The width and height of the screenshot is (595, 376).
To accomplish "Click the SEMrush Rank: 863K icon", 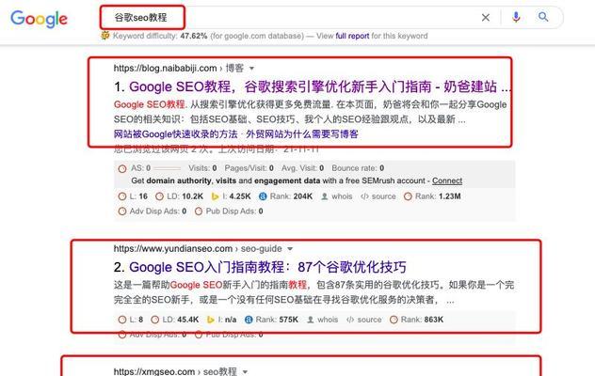I will point(394,320).
